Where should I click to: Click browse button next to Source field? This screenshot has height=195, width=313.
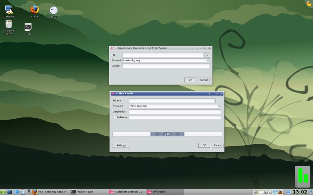tap(218, 101)
